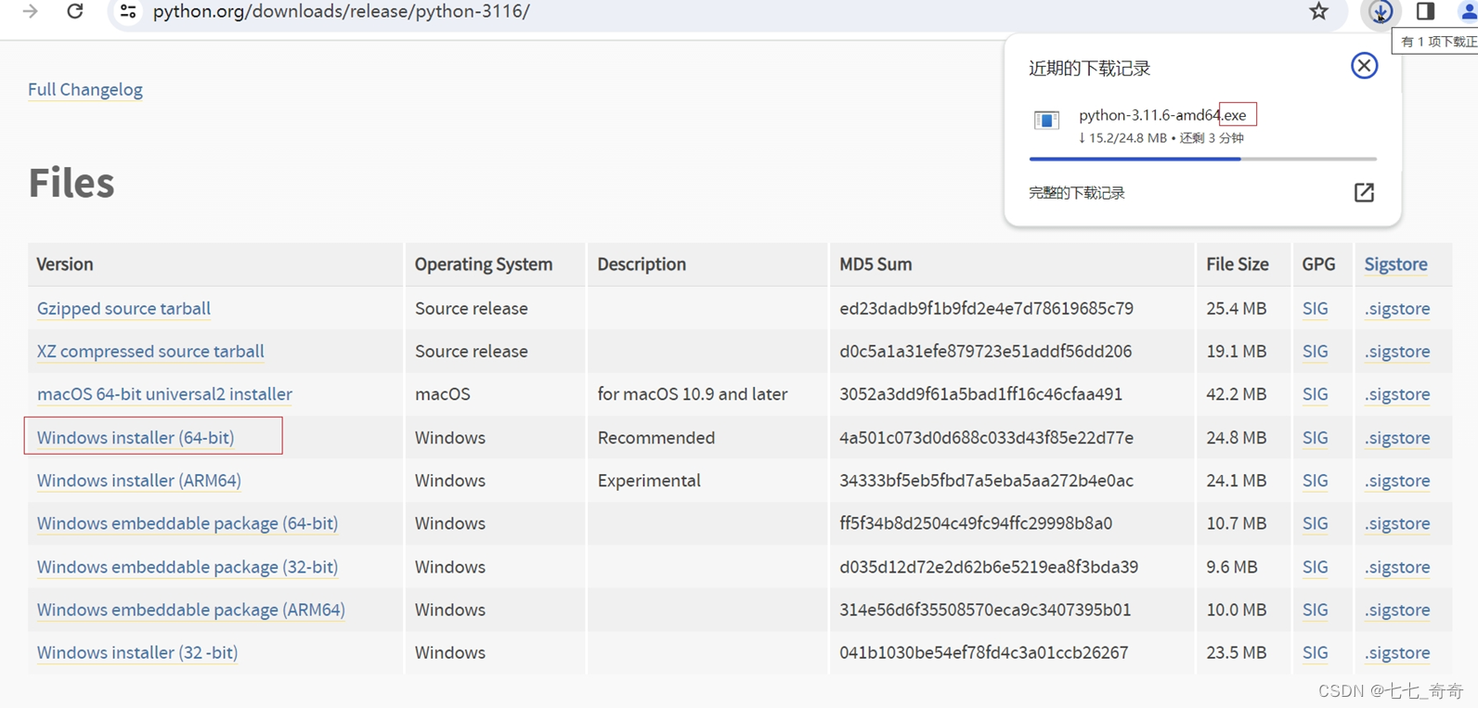Open site information icon in address bar
1478x708 pixels.
[128, 11]
